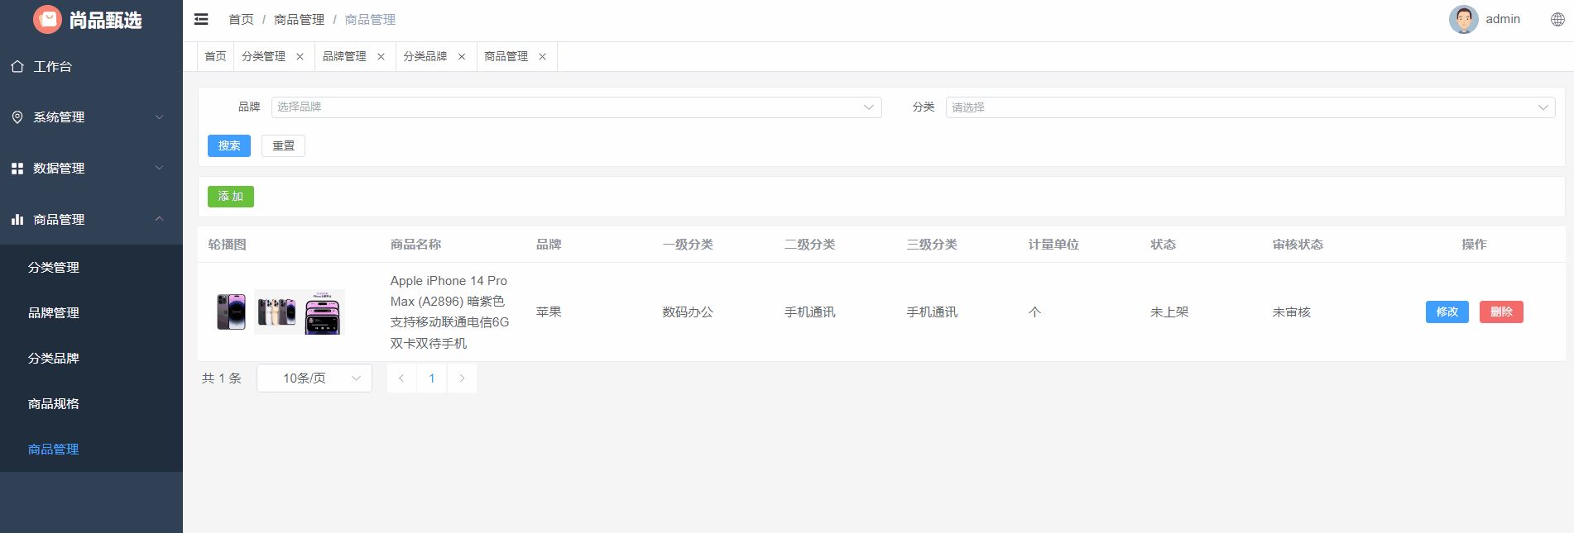Screen dimensions: 1574x533
Task: Open the admin avatar profile picture
Action: (x=1463, y=20)
